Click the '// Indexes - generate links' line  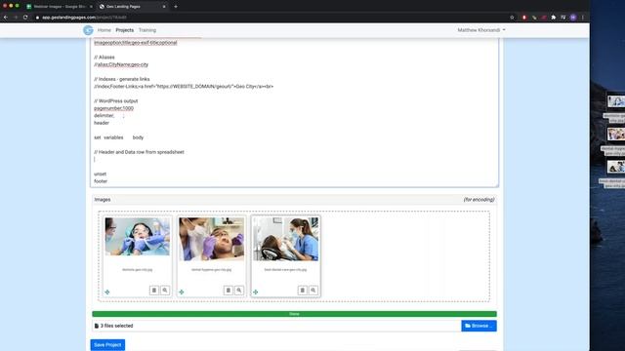click(x=121, y=79)
